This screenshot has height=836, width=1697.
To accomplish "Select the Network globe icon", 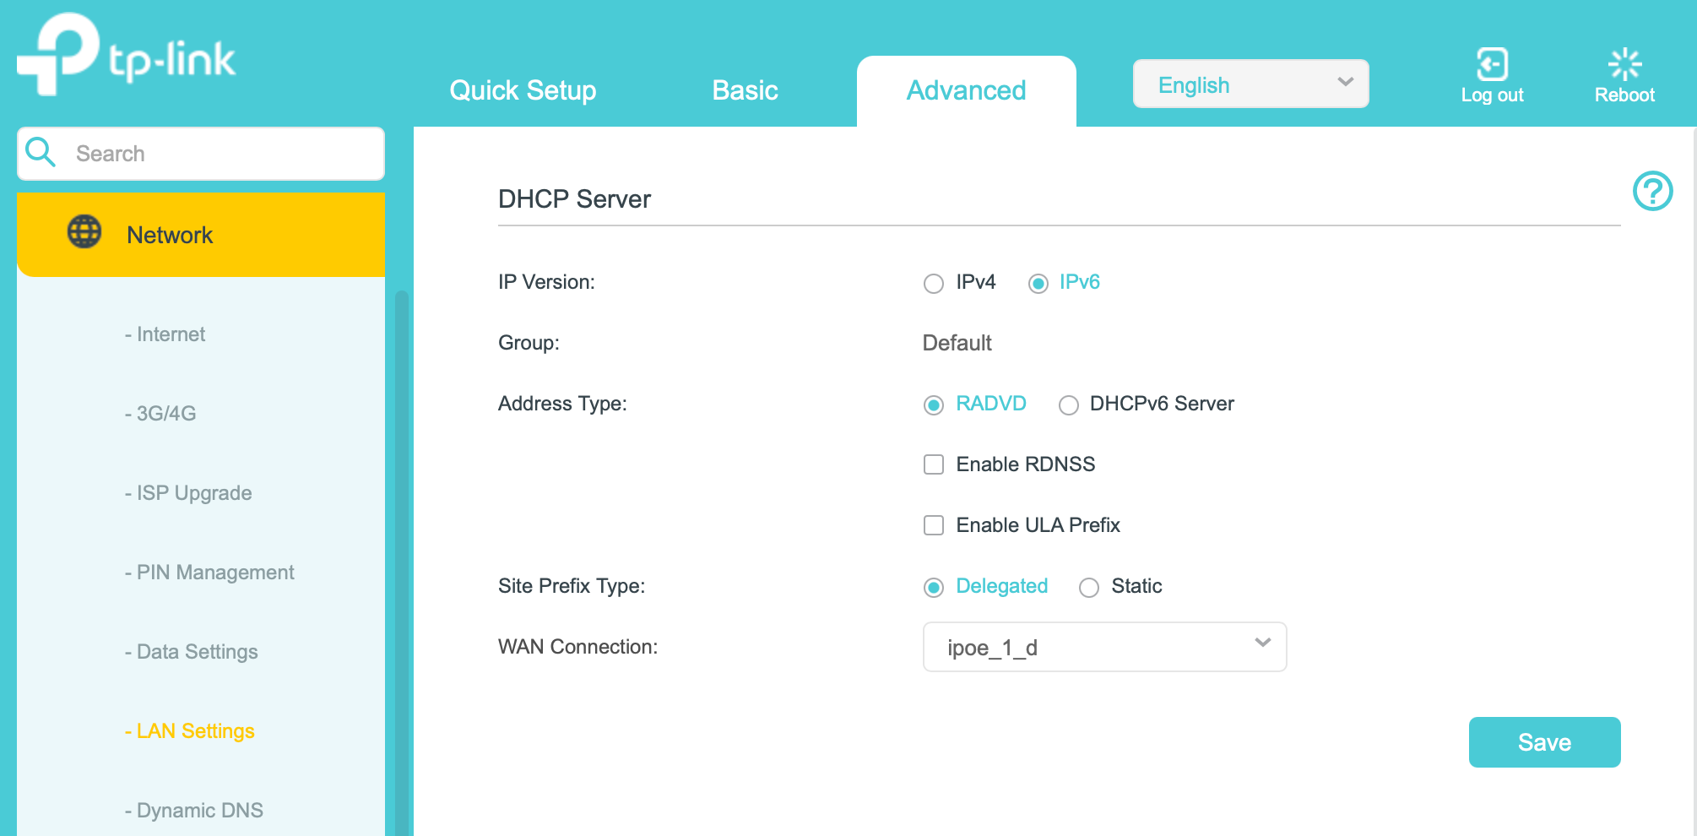I will click(x=83, y=234).
